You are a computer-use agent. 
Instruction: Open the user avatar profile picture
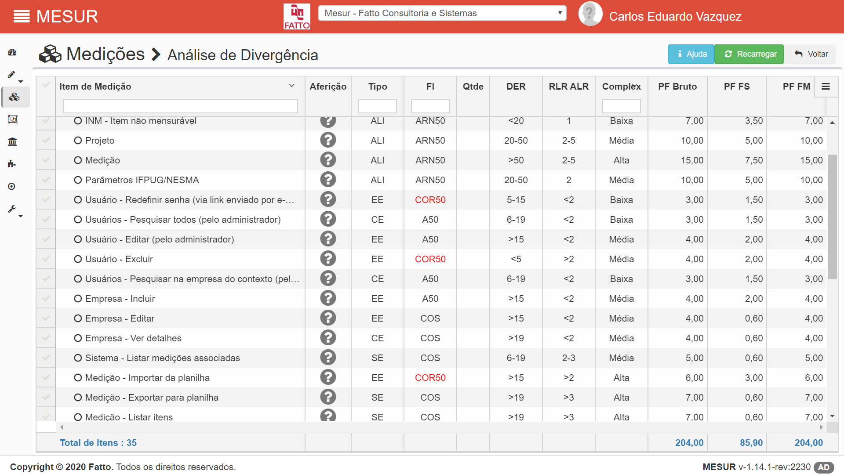click(x=590, y=14)
